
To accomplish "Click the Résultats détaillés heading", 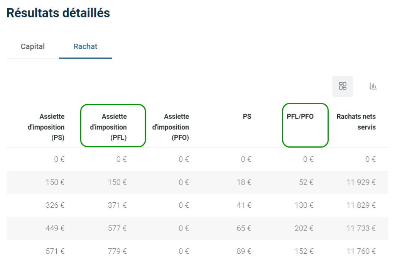I will 58,13.
